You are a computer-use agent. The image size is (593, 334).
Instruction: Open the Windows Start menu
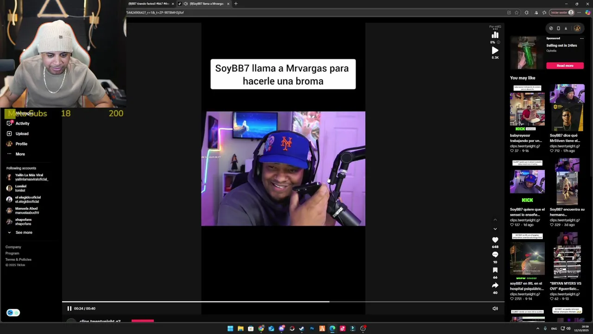tap(230, 328)
